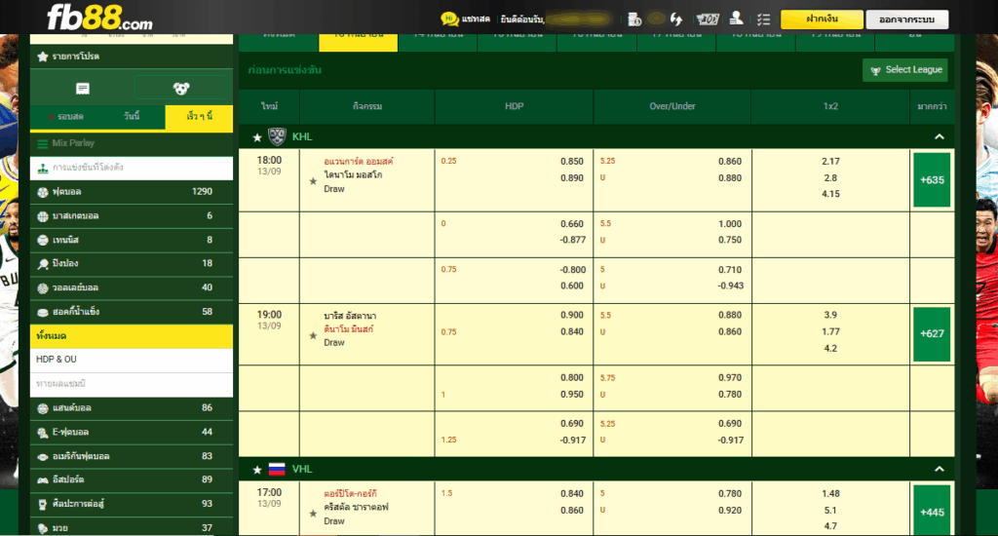The width and height of the screenshot is (998, 536).
Task: Open Mix Parley
Action: click(132, 143)
